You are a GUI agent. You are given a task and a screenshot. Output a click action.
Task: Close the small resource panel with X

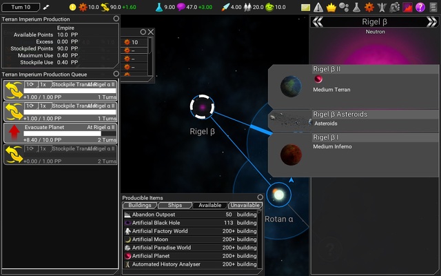point(151,32)
